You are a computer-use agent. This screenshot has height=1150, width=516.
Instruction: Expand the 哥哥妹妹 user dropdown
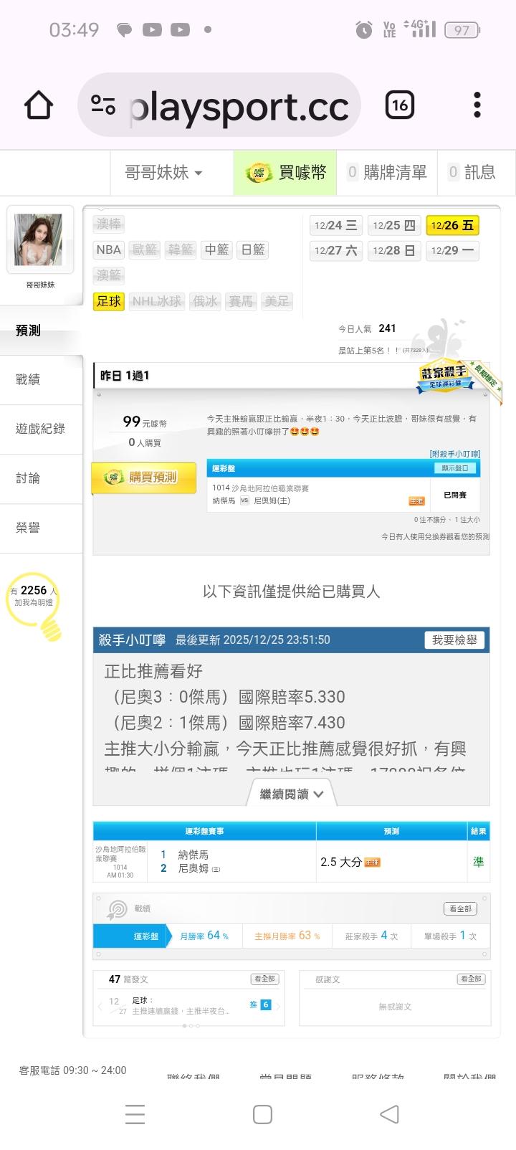tap(163, 172)
